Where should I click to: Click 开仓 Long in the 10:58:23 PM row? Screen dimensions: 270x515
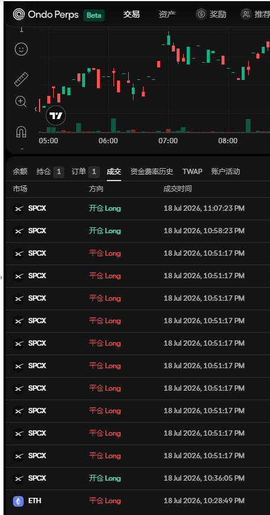tap(105, 231)
